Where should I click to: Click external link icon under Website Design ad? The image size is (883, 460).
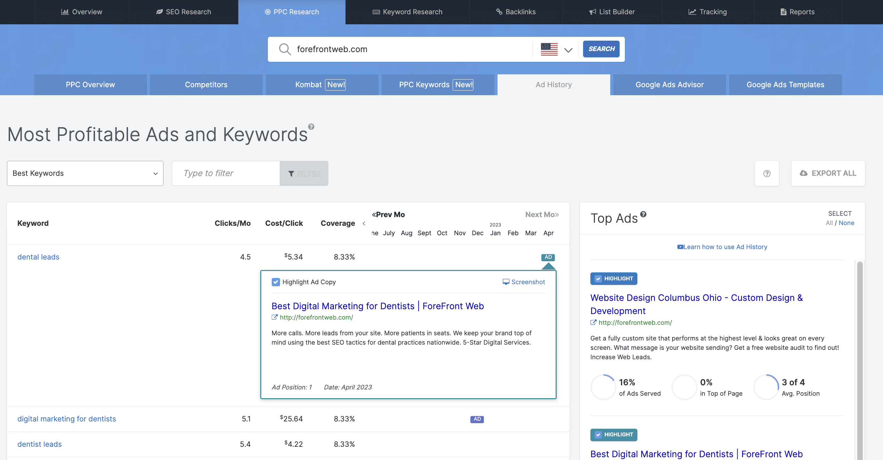(593, 322)
